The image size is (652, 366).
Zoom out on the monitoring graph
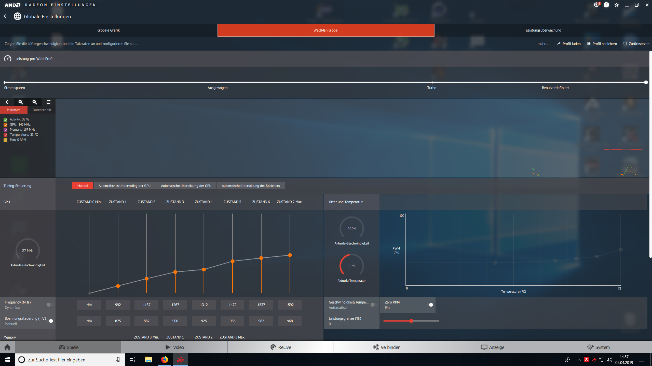(35, 102)
